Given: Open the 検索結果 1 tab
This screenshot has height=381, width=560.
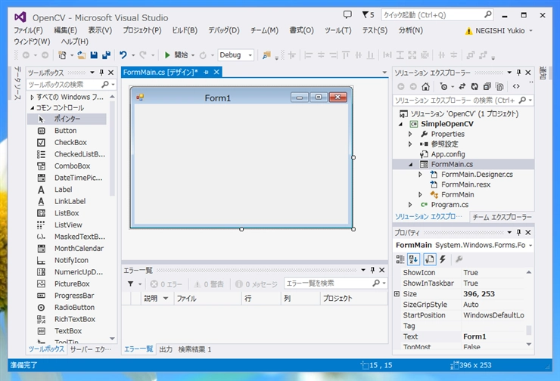Looking at the screenshot, I should pyautogui.click(x=194, y=349).
